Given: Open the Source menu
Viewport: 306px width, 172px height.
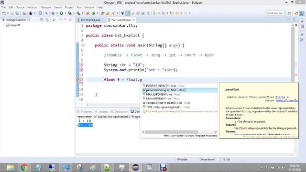Looking at the screenshot, I should coord(20,8).
